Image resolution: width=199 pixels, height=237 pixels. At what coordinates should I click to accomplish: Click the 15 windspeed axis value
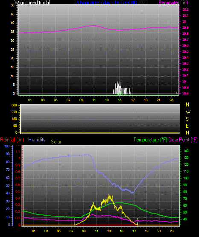pos(12,67)
